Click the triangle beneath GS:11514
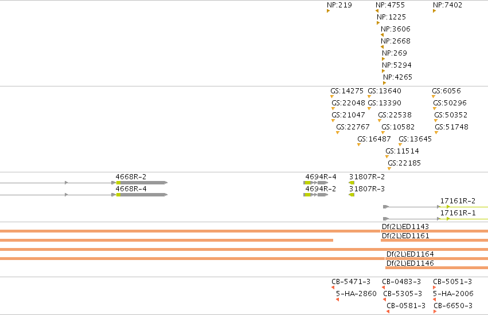Screen dimensions: 488x315 [x=387, y=157]
